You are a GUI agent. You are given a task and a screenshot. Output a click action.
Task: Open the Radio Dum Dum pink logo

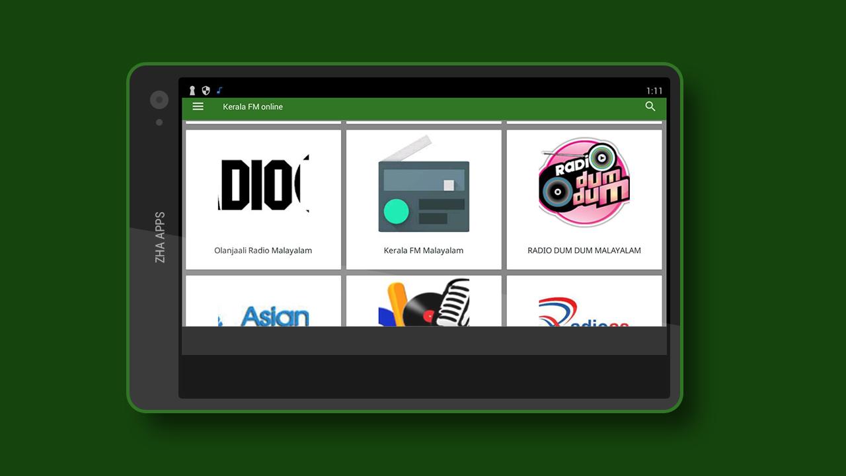tap(584, 182)
